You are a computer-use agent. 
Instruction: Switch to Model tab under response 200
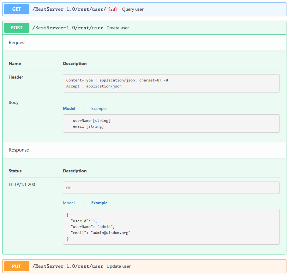tap(69, 203)
